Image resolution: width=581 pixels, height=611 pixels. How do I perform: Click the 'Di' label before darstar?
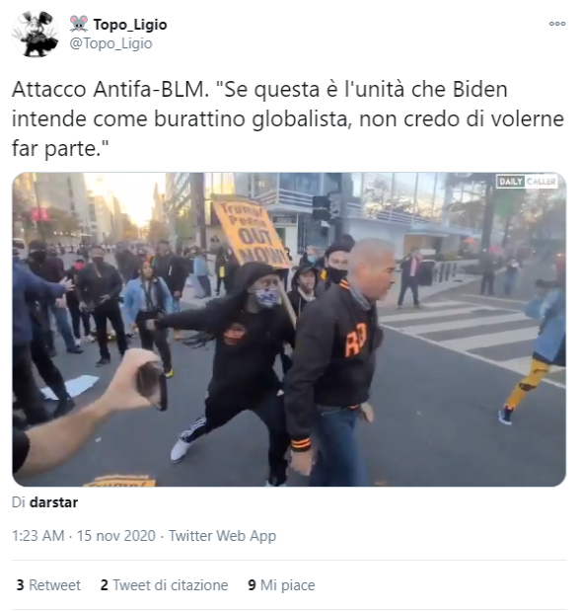(19, 502)
